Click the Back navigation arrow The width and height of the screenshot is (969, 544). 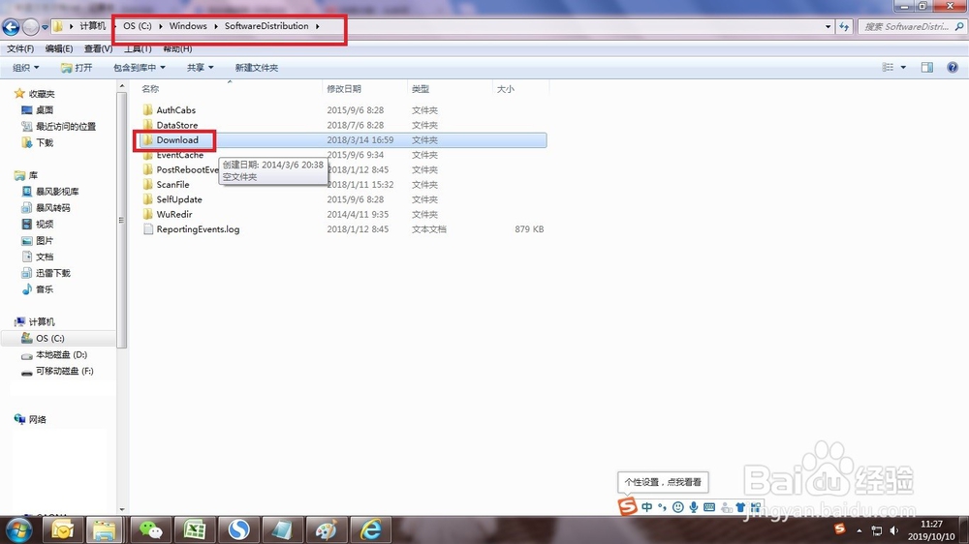11,26
